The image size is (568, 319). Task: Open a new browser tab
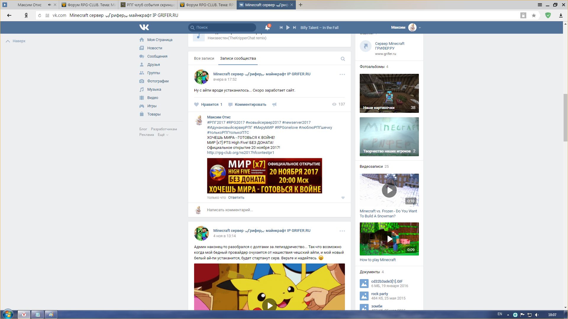[x=301, y=5]
